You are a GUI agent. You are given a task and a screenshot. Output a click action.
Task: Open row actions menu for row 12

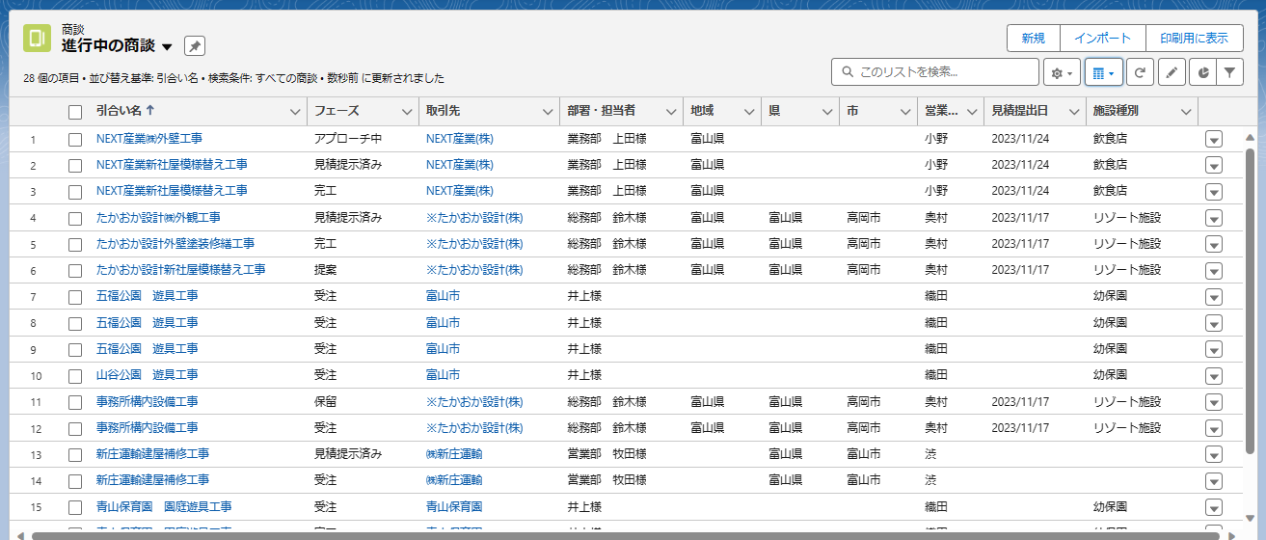tap(1214, 428)
